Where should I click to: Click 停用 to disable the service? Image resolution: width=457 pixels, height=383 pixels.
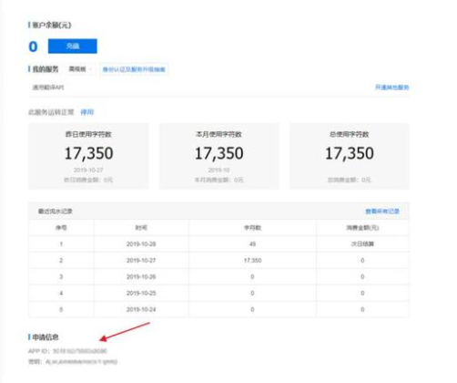[87, 112]
